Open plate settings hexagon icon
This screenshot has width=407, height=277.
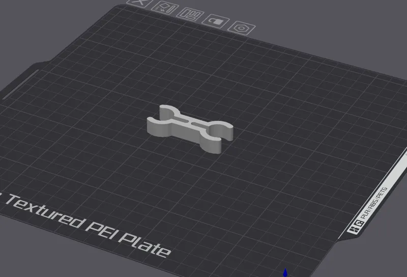point(242,28)
